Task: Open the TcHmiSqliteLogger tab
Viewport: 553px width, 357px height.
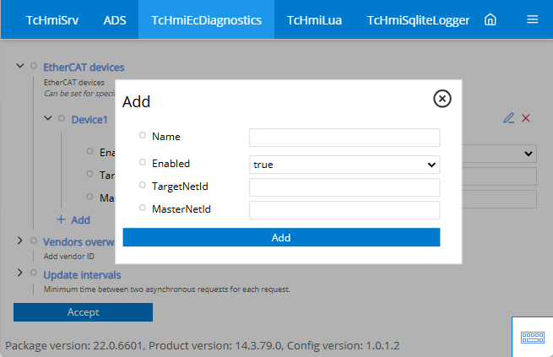Action: pyautogui.click(x=418, y=20)
